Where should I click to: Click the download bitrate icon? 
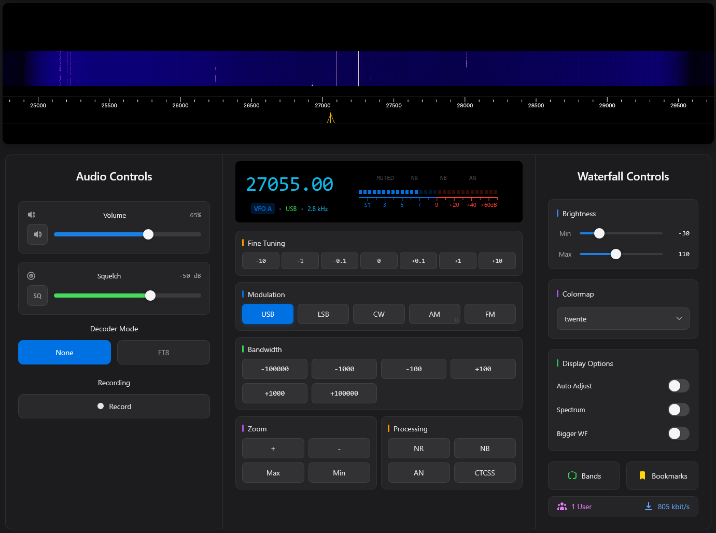pos(648,506)
